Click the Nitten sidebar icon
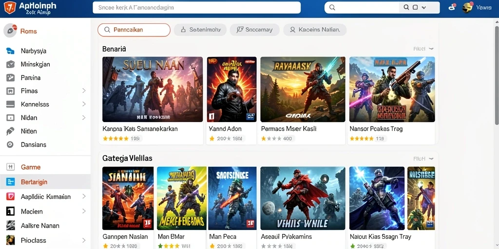 tap(10, 131)
